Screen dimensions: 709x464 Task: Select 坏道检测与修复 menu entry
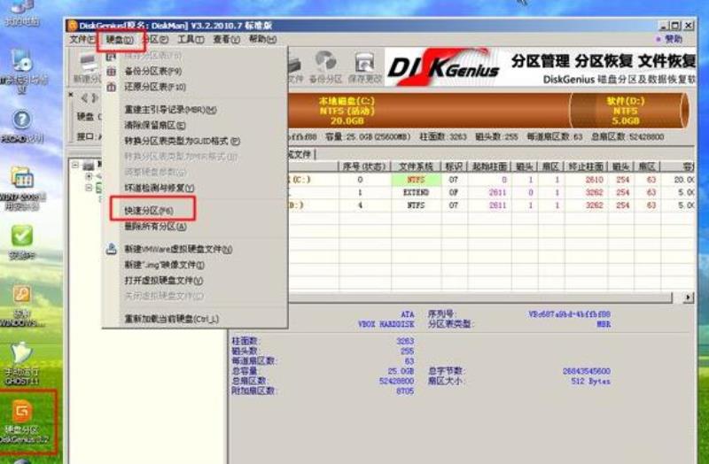[x=160, y=188]
